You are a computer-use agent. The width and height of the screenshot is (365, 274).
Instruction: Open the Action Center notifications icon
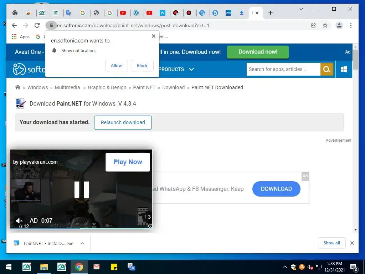point(354,268)
